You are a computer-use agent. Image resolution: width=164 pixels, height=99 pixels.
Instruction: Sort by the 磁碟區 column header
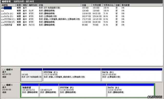click(x=8, y=5)
